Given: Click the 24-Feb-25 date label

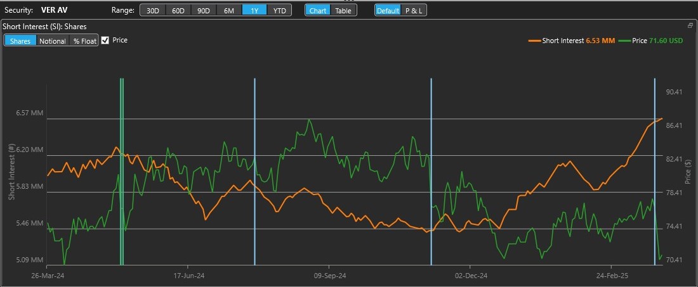Looking at the screenshot, I should click(612, 276).
